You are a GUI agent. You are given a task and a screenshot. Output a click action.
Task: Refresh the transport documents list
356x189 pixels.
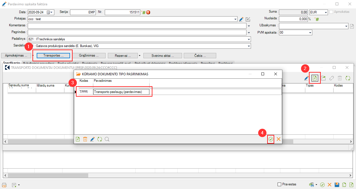(x=348, y=78)
